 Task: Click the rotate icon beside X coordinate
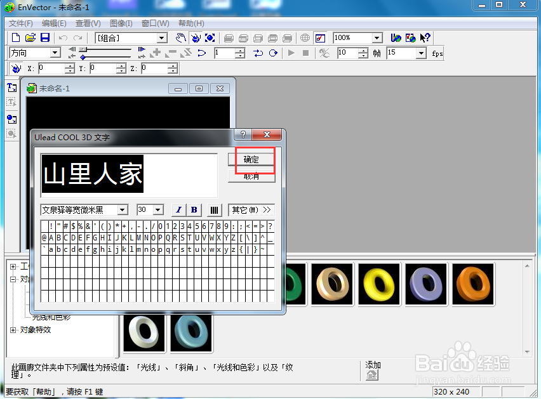16,69
